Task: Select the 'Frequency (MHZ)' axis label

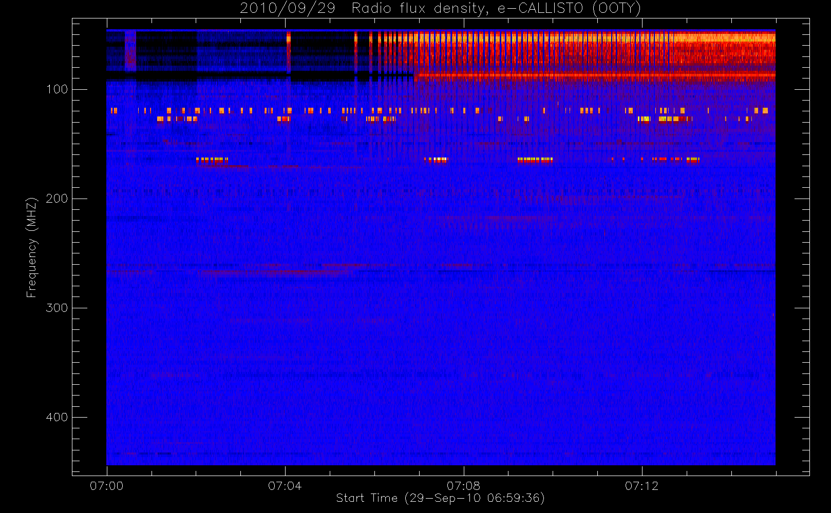Action: click(32, 247)
